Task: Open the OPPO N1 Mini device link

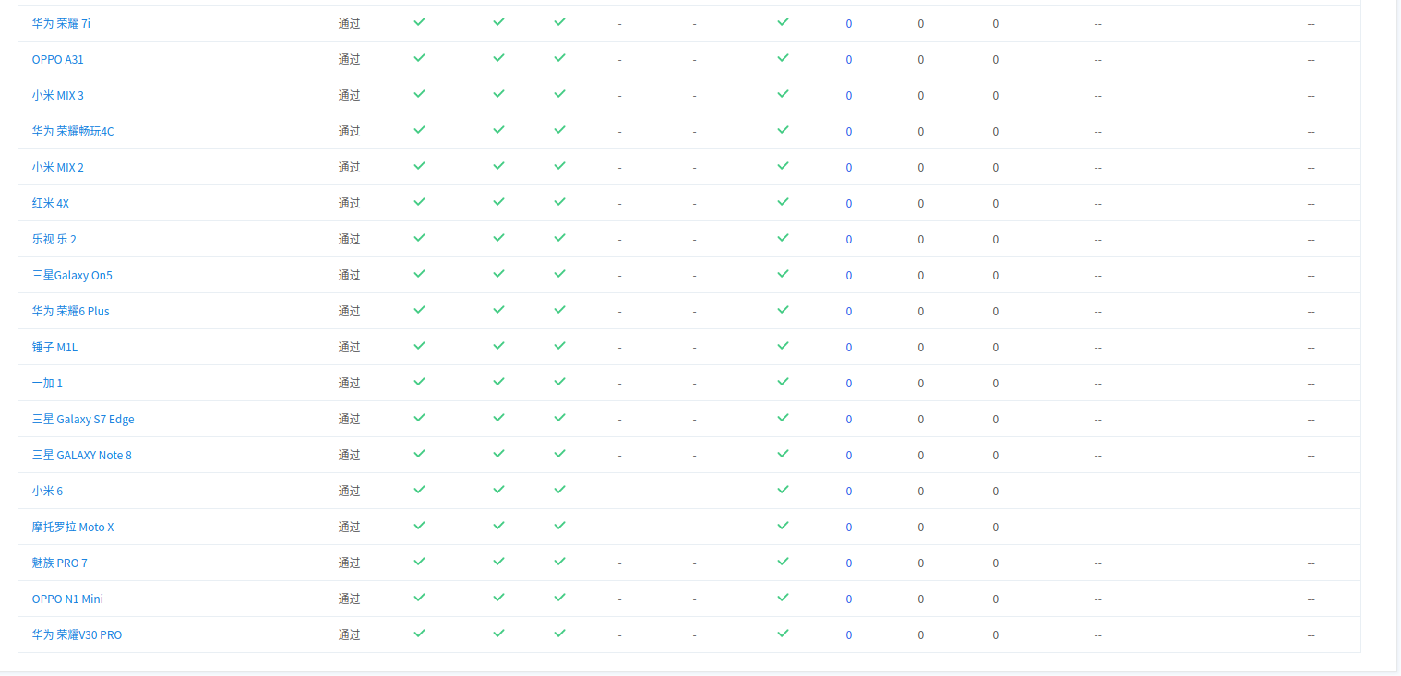Action: 67,599
